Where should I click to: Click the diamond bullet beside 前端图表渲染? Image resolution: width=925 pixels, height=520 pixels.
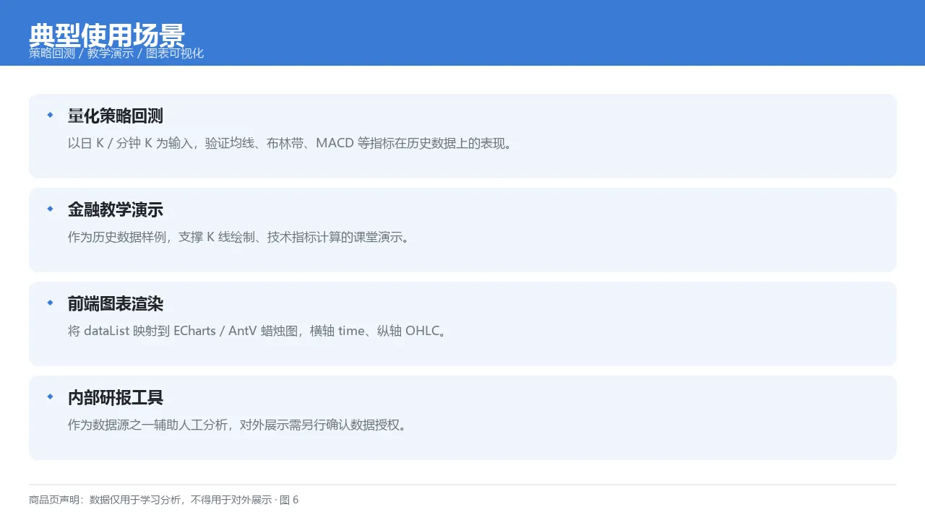coord(50,303)
